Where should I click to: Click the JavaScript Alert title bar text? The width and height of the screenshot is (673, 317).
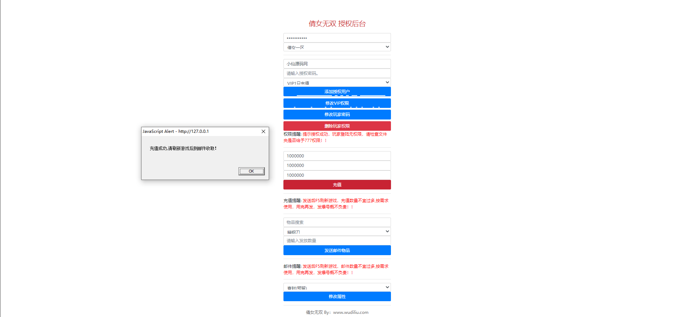tap(176, 131)
